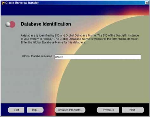Screen dimensions: 150x117
Task: Click the Oracle installer title bar icon
Action: click(x=3, y=3)
